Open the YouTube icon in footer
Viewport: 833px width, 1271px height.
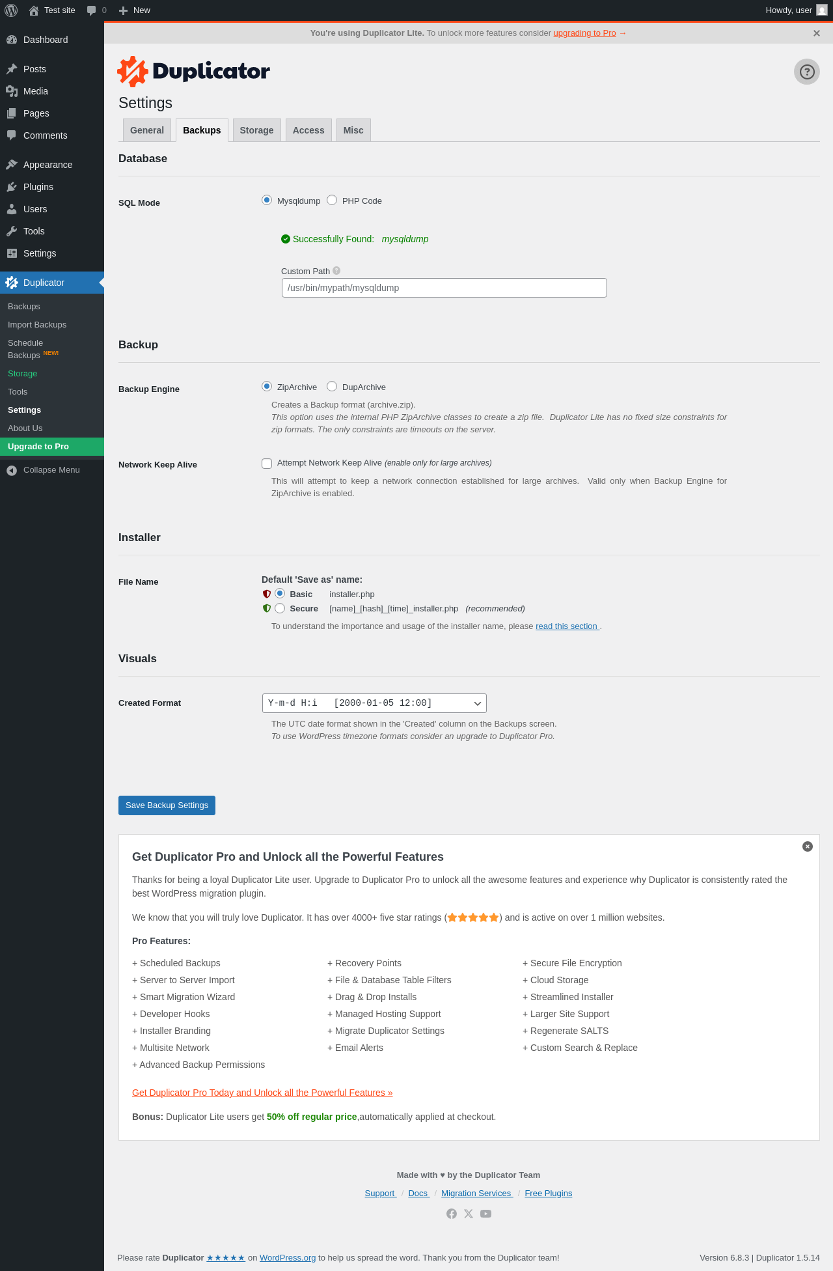(485, 1214)
